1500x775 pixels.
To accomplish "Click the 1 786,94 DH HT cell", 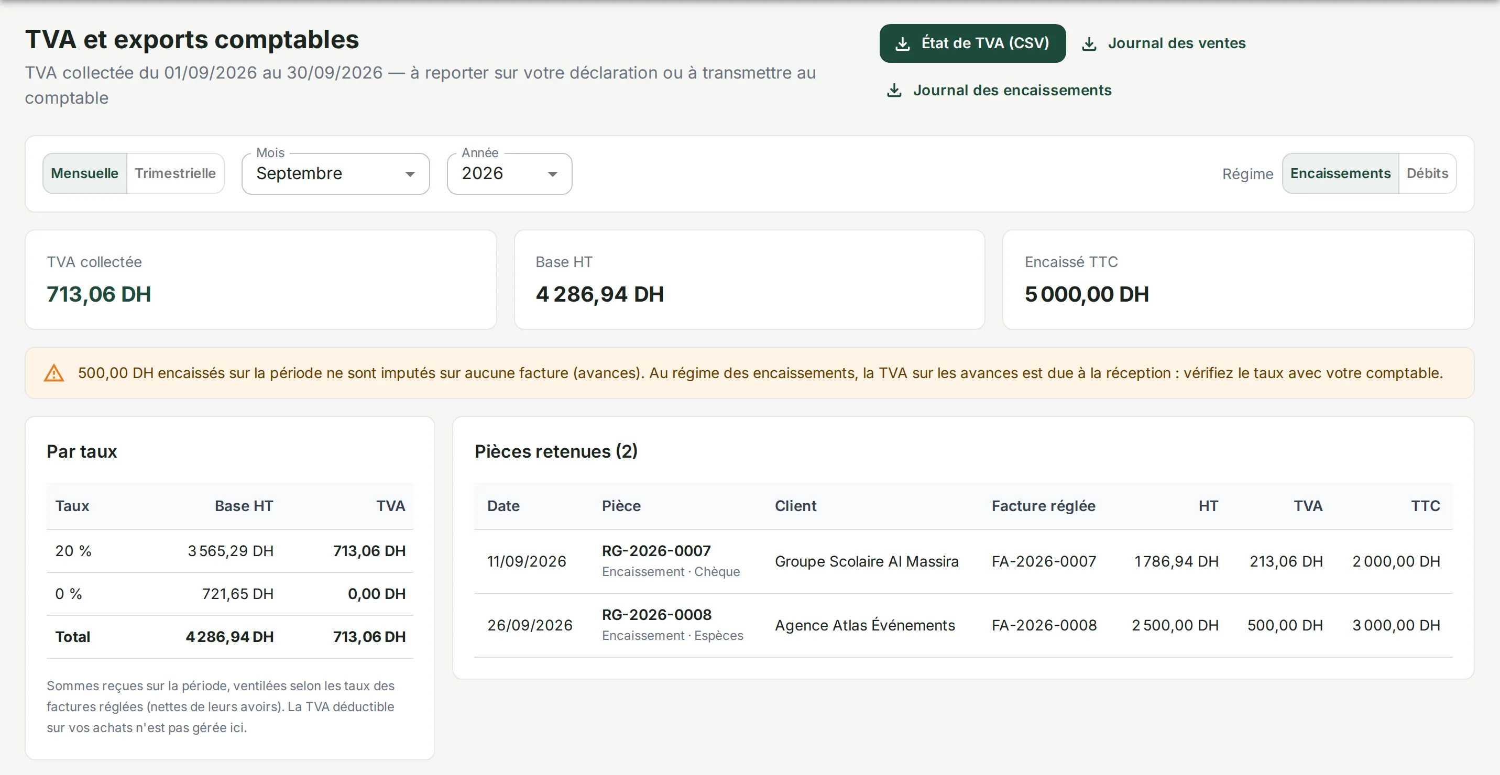I will click(1176, 561).
